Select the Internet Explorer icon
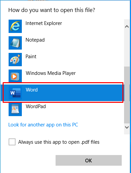 15,26
